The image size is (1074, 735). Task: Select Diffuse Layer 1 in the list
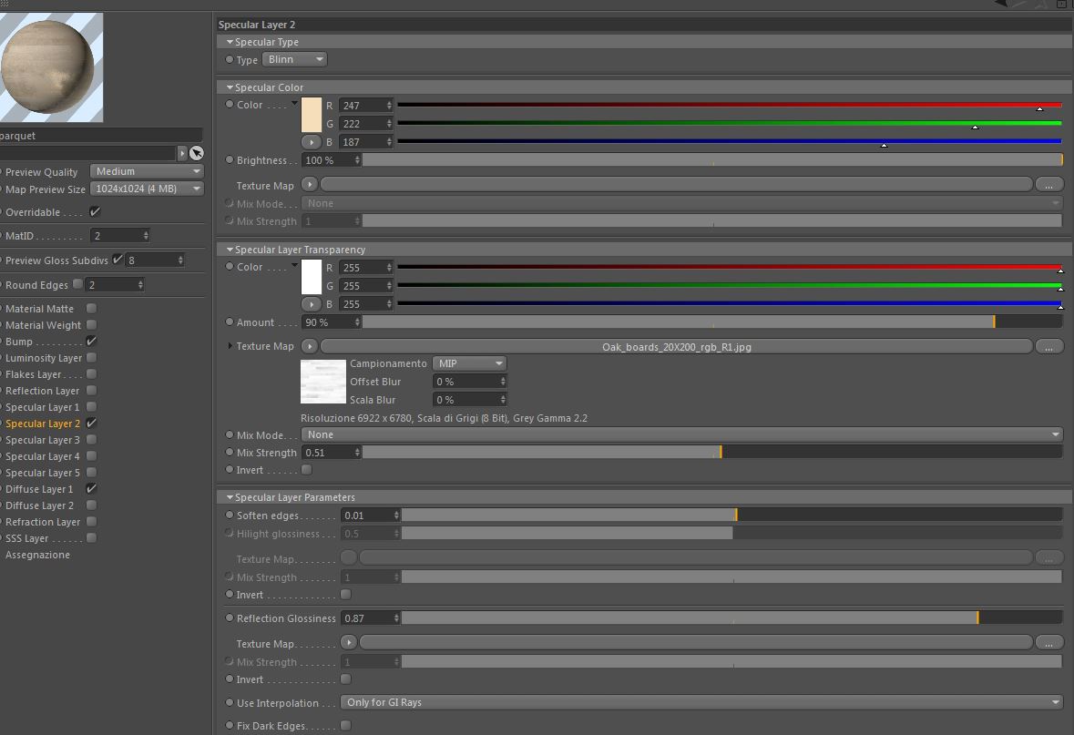pos(39,489)
